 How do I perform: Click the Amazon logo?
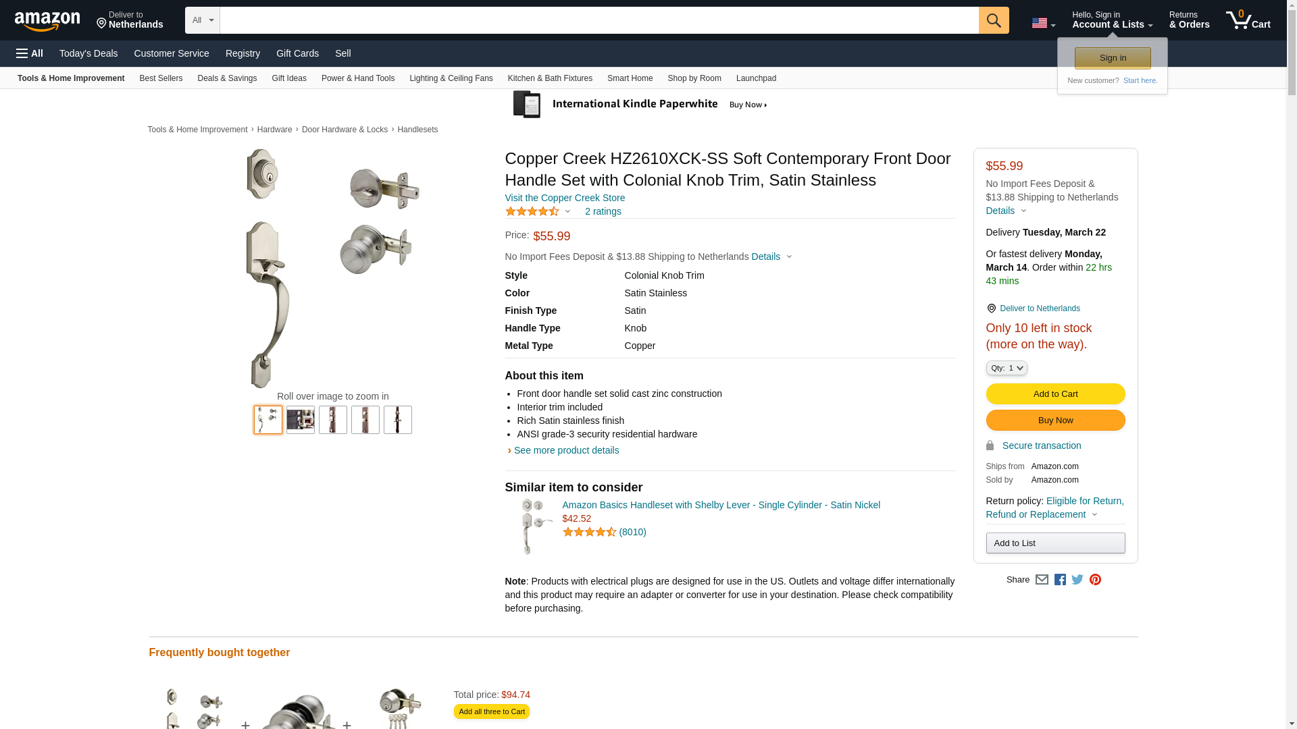pyautogui.click(x=47, y=21)
